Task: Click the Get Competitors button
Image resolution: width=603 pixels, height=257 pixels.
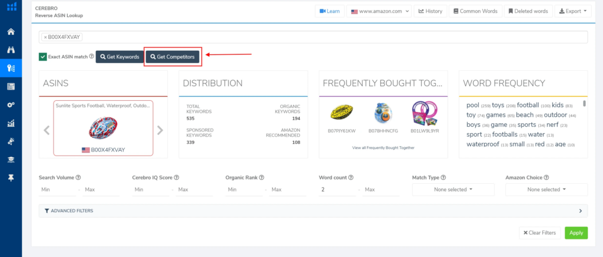Action: pyautogui.click(x=173, y=57)
